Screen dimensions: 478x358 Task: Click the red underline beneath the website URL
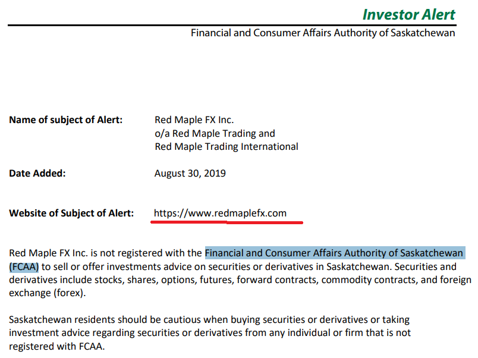click(x=228, y=222)
